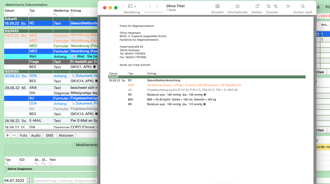Select the Typ column filter circle
The image size is (330, 184).
pos(31,14)
